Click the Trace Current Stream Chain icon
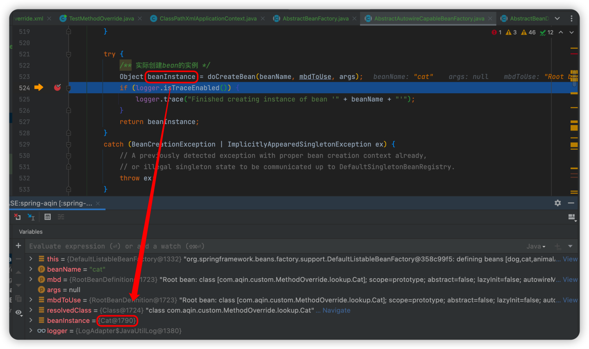Viewport: 589px width, 349px height. point(61,217)
